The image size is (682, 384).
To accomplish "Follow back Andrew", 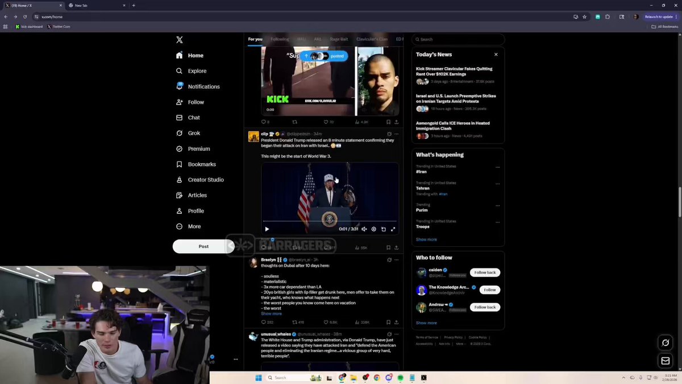I will pos(485,307).
